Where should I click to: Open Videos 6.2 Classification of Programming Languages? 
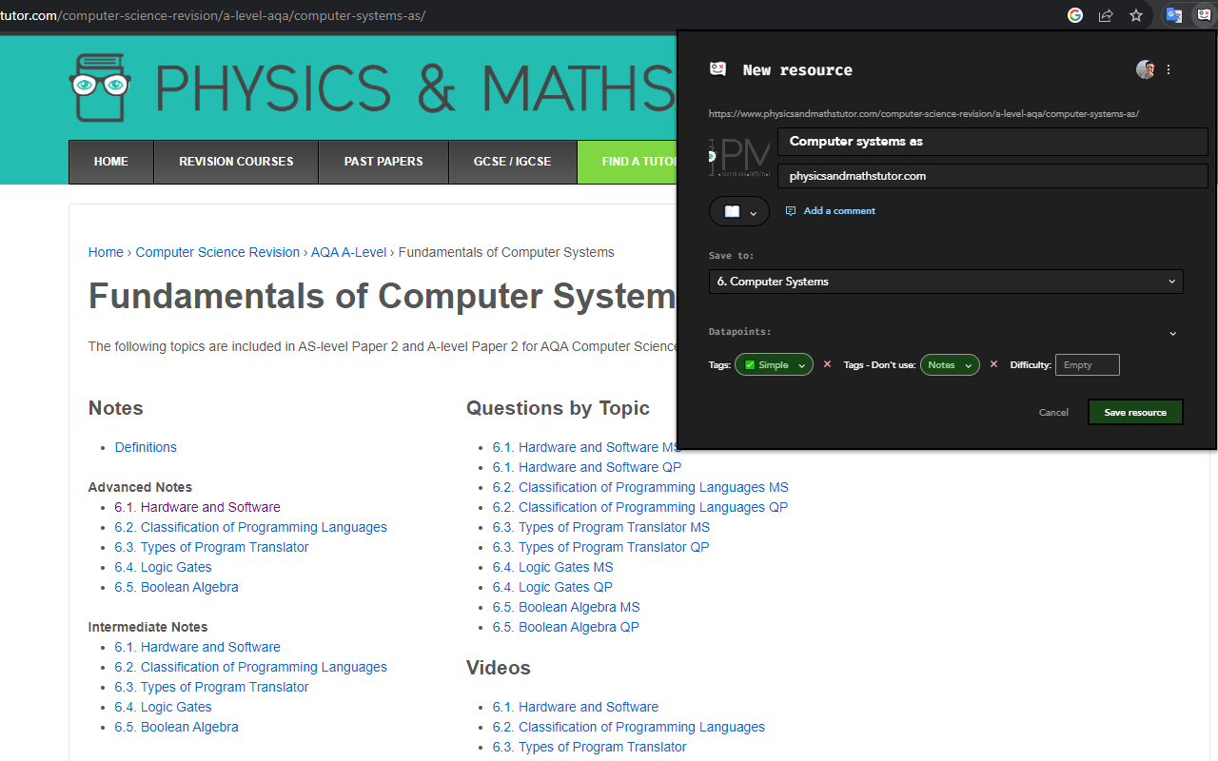[x=629, y=727]
